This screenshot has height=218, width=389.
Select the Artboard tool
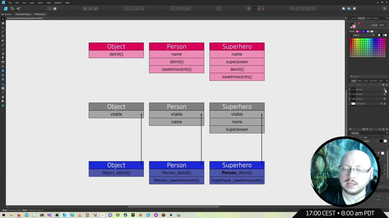3,23
